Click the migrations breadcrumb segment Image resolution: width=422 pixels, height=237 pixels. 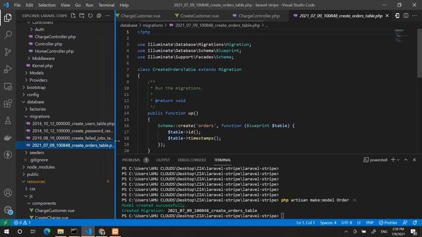[x=152, y=25]
